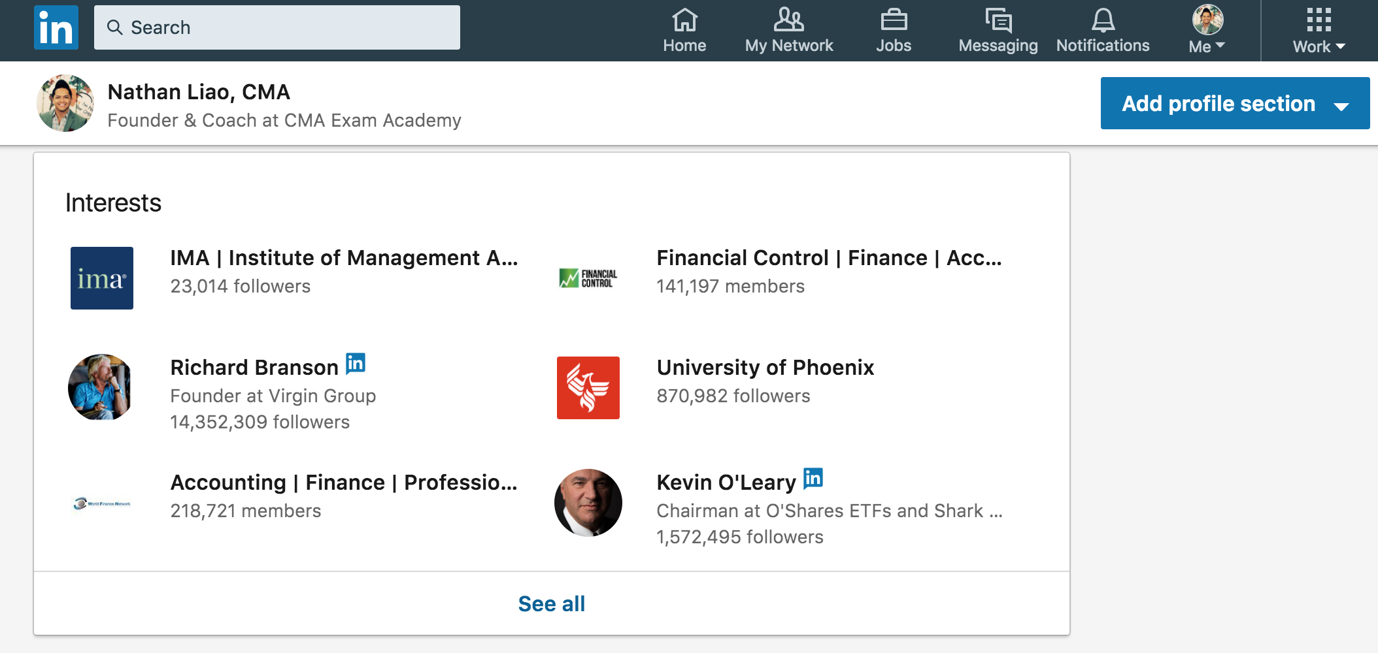Expand the Work apps grid menu
The image size is (1378, 653).
1319,30
